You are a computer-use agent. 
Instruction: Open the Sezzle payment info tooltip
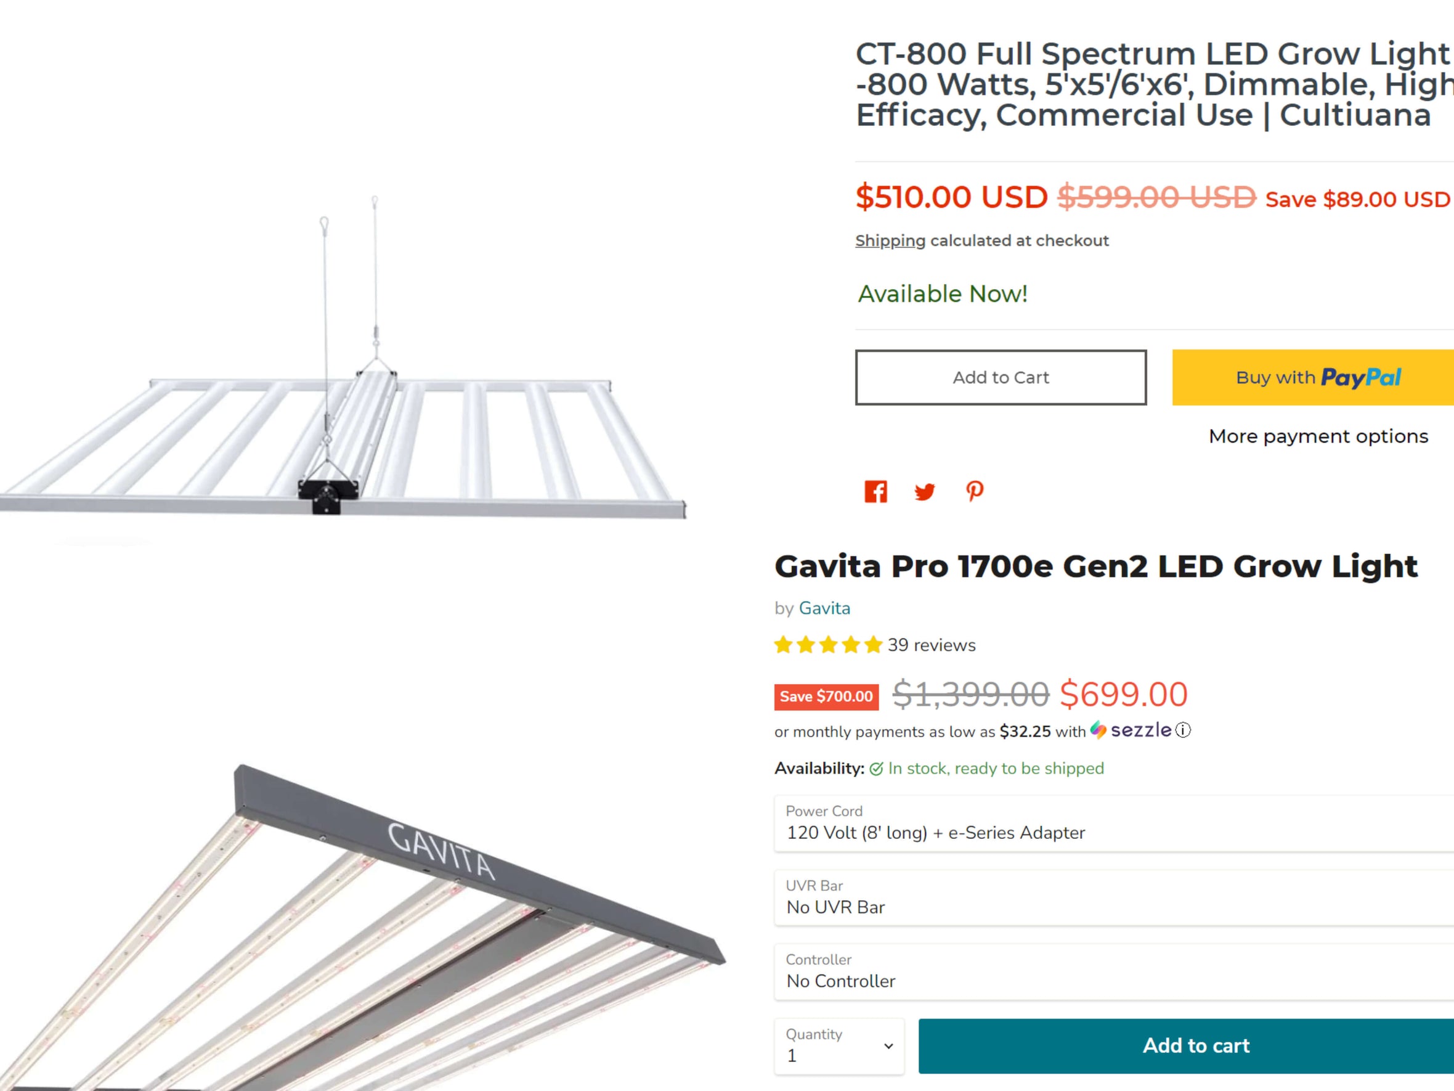pyautogui.click(x=1183, y=730)
